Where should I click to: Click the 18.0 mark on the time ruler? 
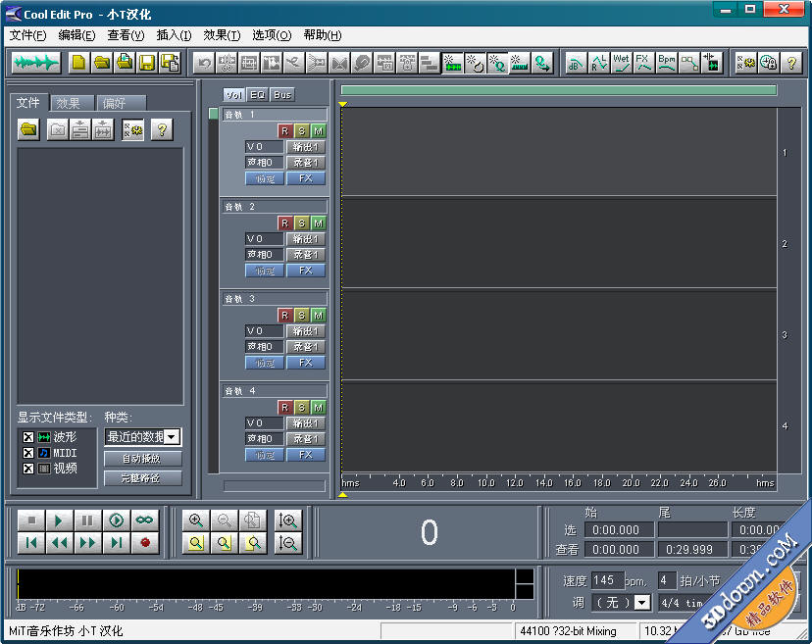(601, 483)
